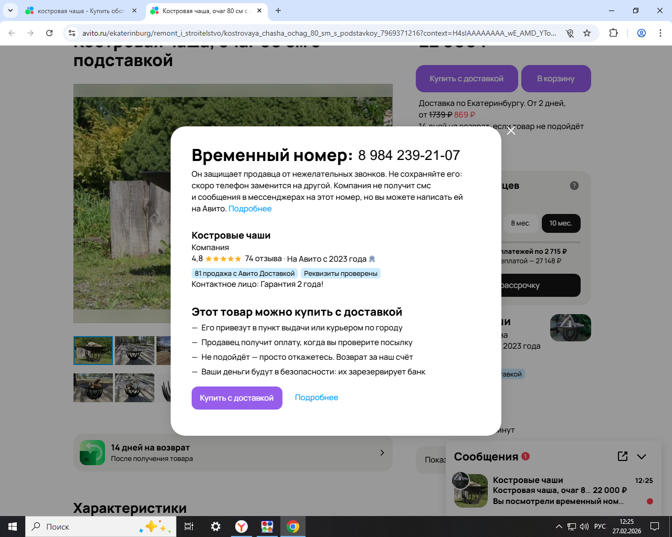
Task: Open the '14 дней на возврат' banner
Action: (233, 453)
